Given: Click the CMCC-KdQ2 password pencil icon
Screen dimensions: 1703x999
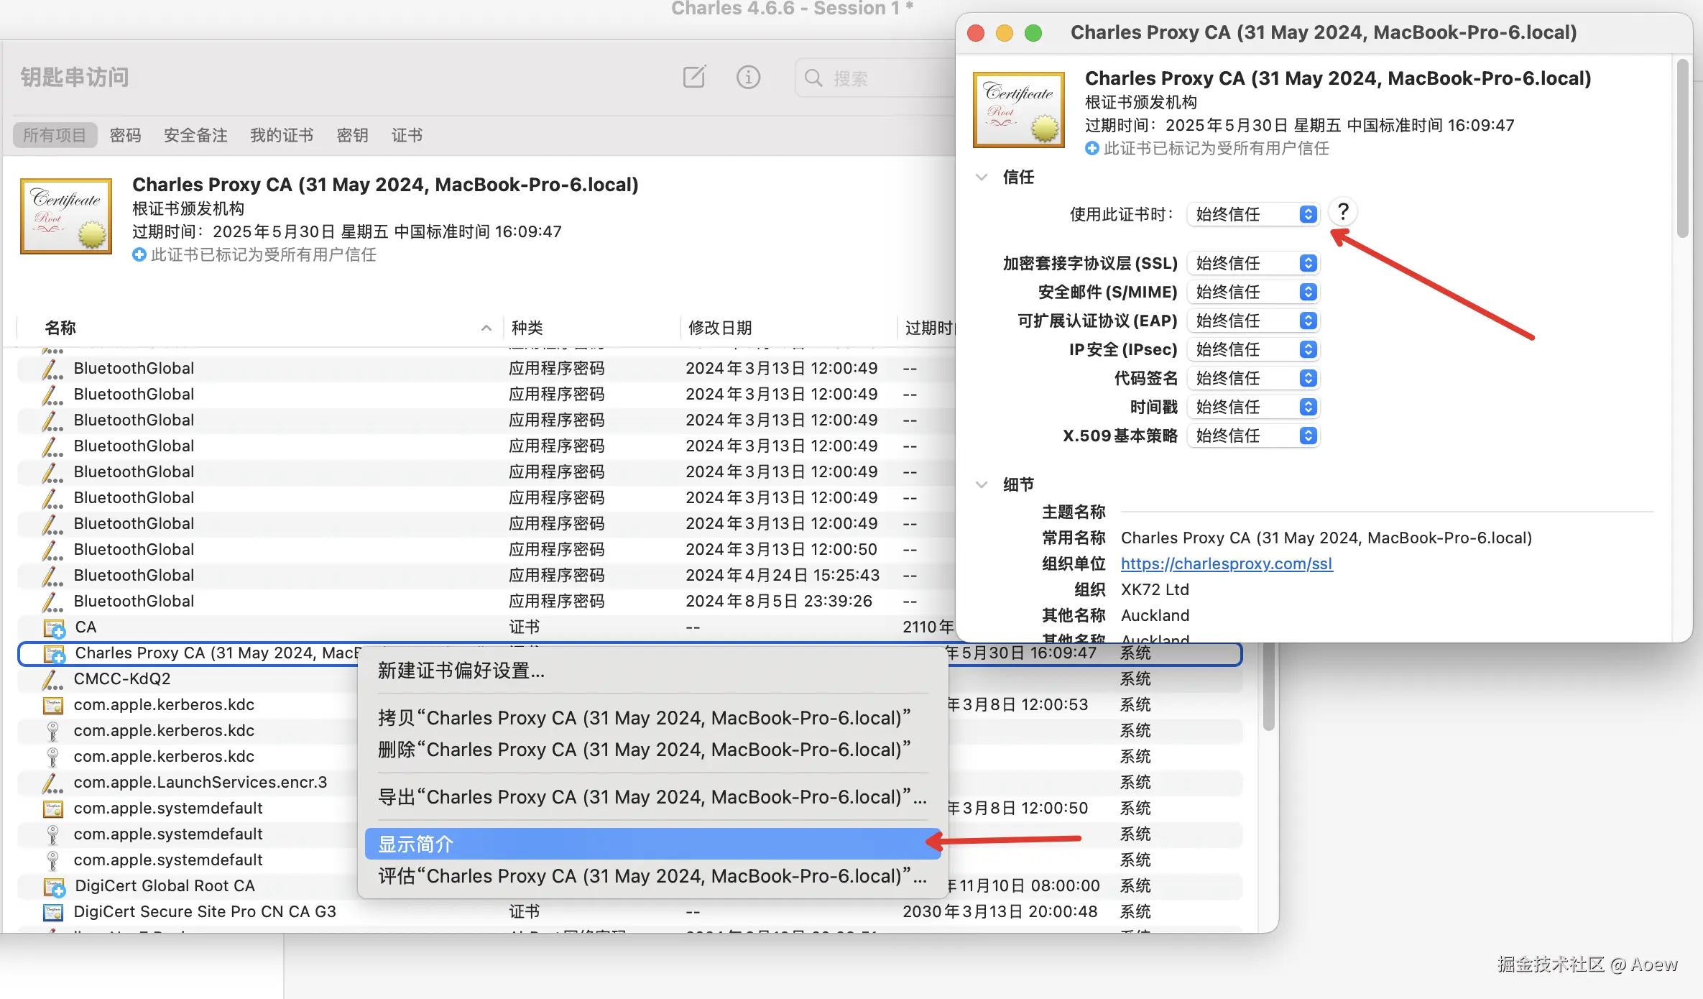Looking at the screenshot, I should point(52,679).
